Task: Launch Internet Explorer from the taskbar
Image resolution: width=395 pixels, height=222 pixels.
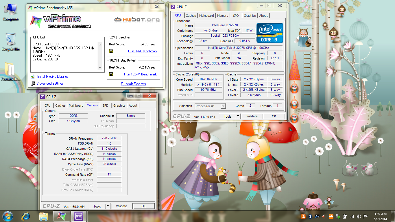Action: pos(26,216)
